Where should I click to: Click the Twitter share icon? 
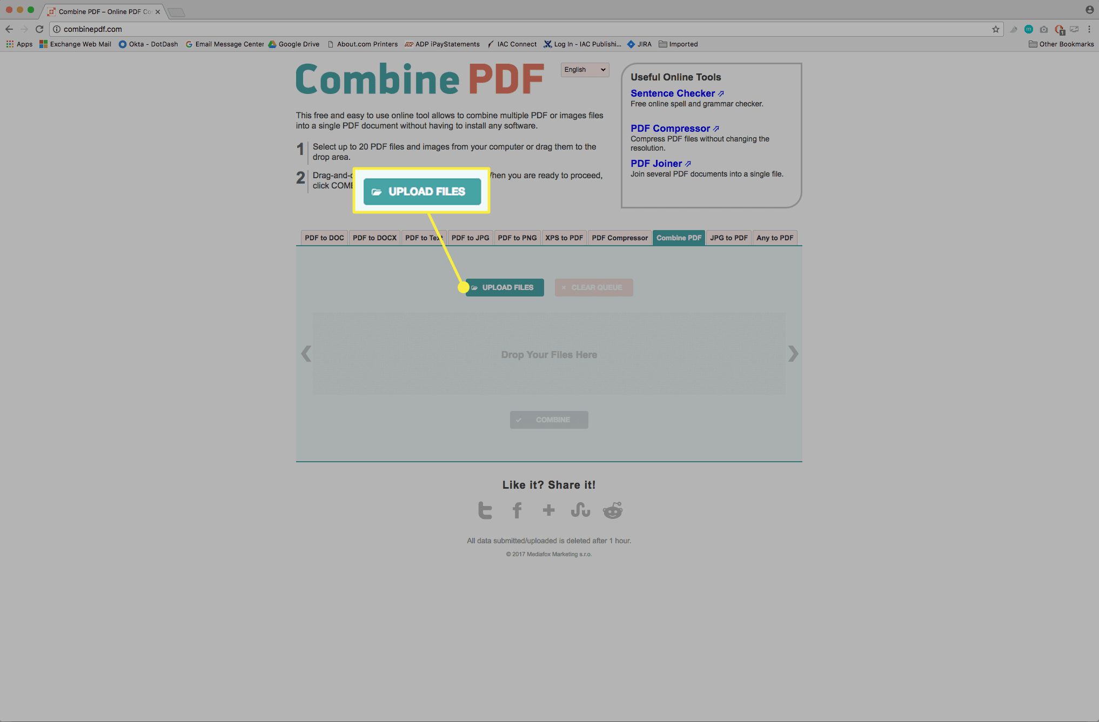(x=485, y=509)
